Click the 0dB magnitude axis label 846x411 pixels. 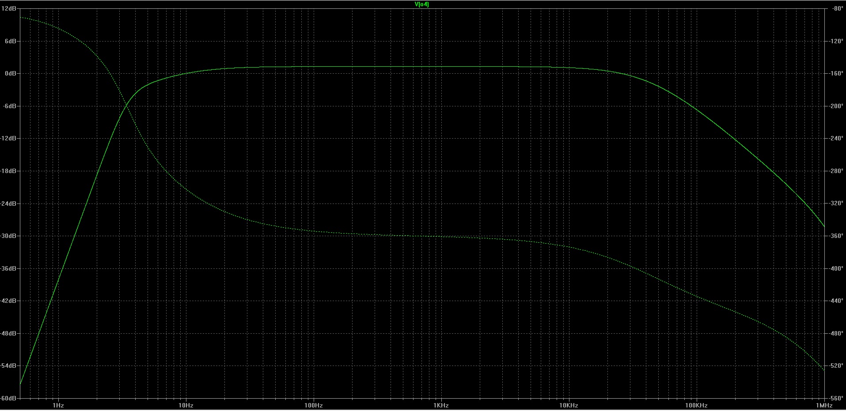(11, 73)
